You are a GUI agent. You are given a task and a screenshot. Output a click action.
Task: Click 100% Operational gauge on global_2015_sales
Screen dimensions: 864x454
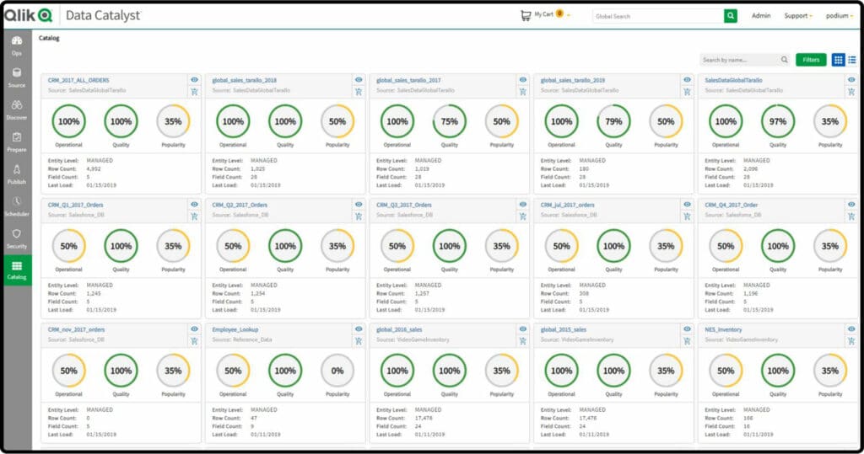[561, 371]
